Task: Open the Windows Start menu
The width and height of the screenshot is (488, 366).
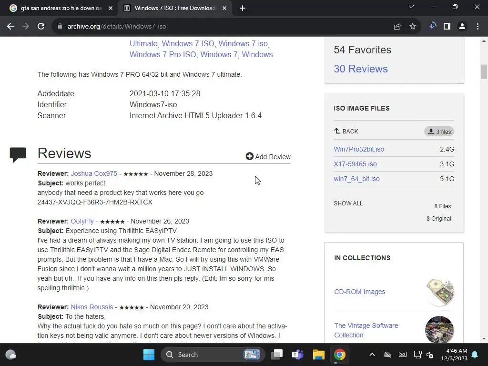Action: [149, 355]
